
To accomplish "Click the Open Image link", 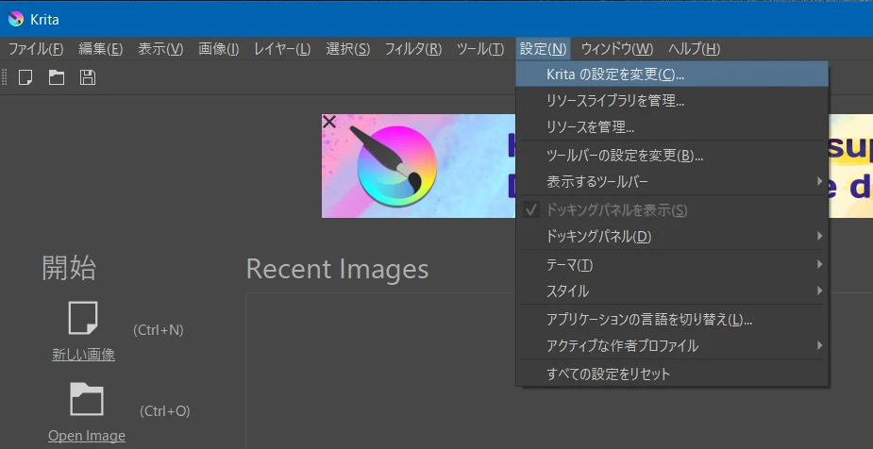I will tap(87, 436).
